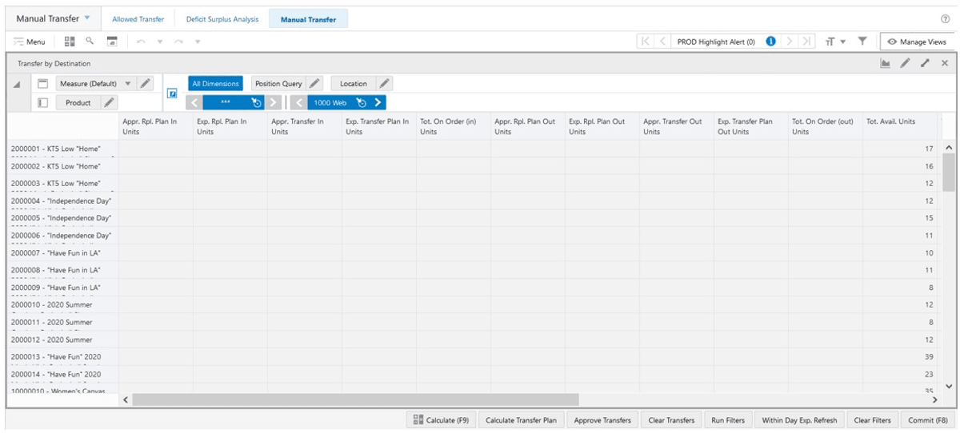Click the window panel icon after the magnifier
964x433 pixels.
[112, 42]
